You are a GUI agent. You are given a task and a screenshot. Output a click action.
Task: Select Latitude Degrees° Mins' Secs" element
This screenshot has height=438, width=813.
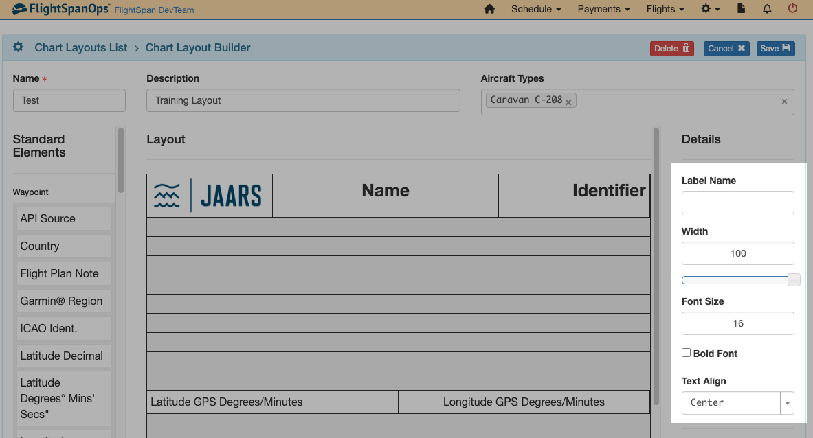(65, 398)
